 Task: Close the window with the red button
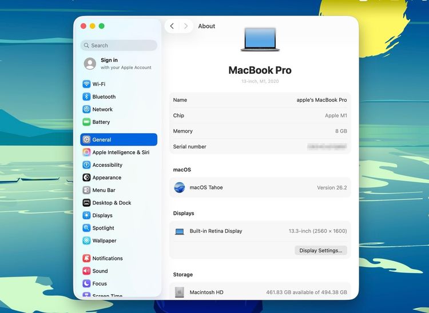pos(84,26)
